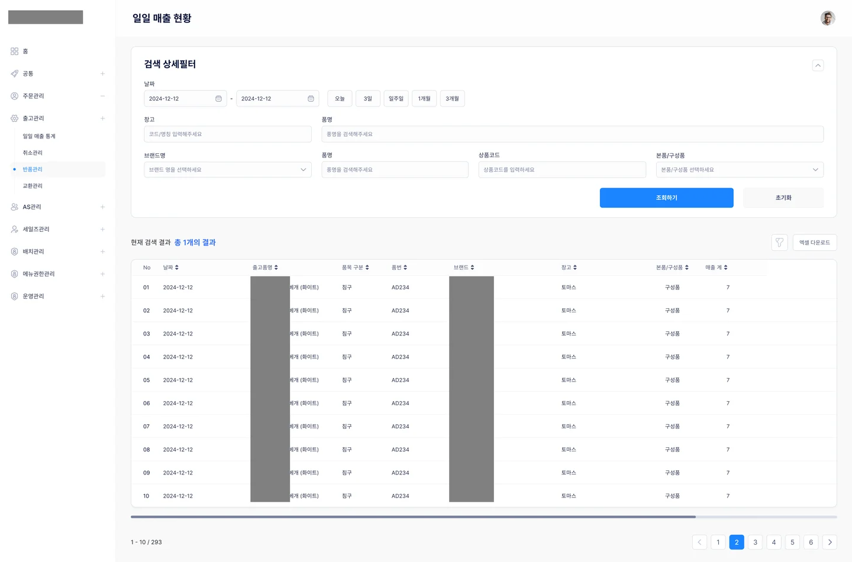Screen dimensions: 852x562
Task: Click the 창고 code input field
Action: 228,134
